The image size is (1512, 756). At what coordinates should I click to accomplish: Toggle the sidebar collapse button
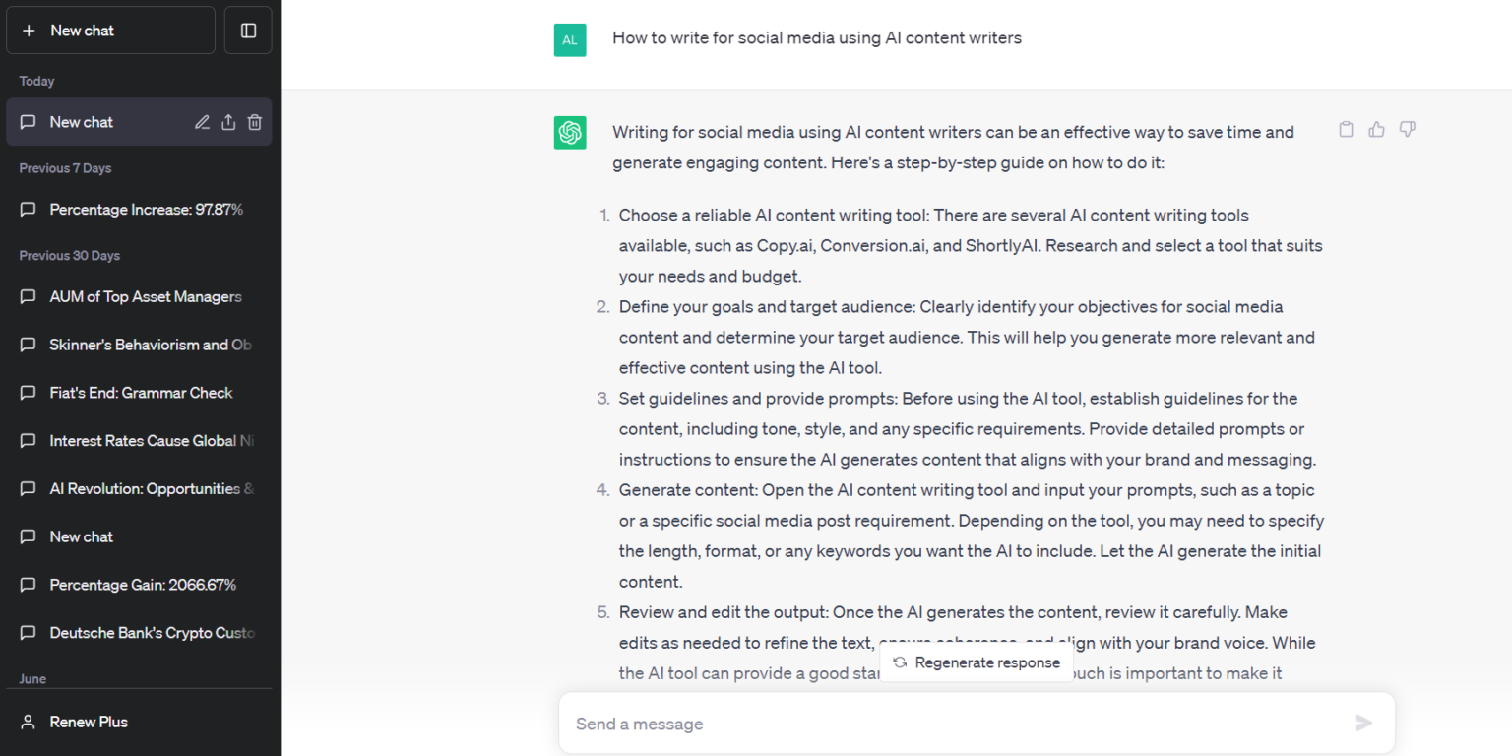[248, 31]
